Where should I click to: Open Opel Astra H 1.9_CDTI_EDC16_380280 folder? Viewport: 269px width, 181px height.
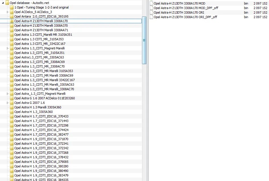[x=41, y=167]
